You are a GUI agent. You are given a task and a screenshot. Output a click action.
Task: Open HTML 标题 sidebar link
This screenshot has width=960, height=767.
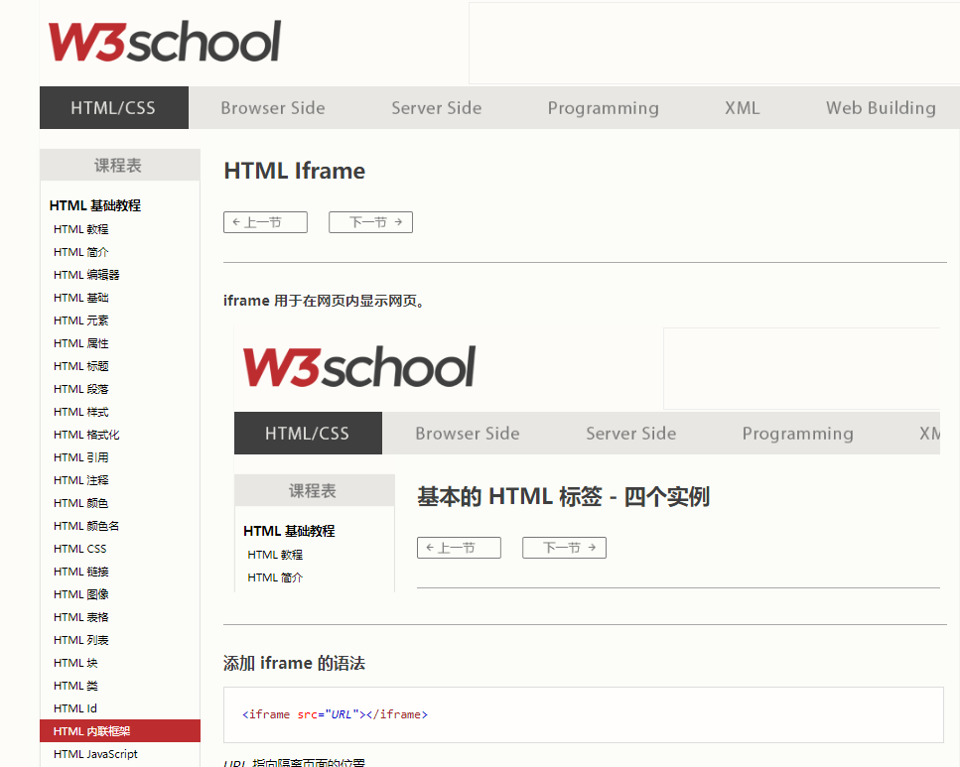pos(80,366)
